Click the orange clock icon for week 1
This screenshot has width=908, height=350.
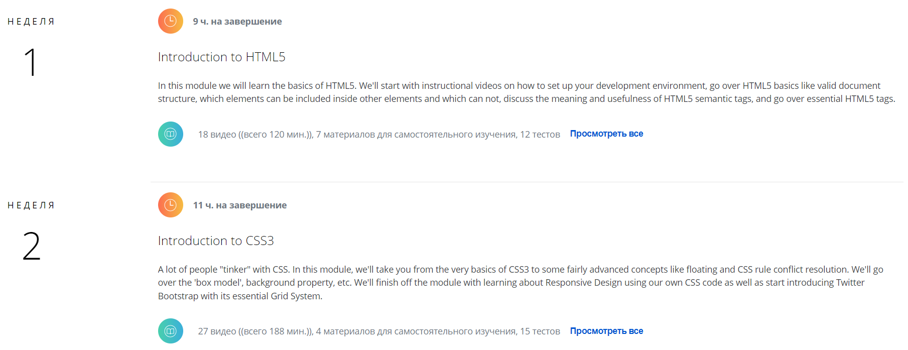coord(171,21)
